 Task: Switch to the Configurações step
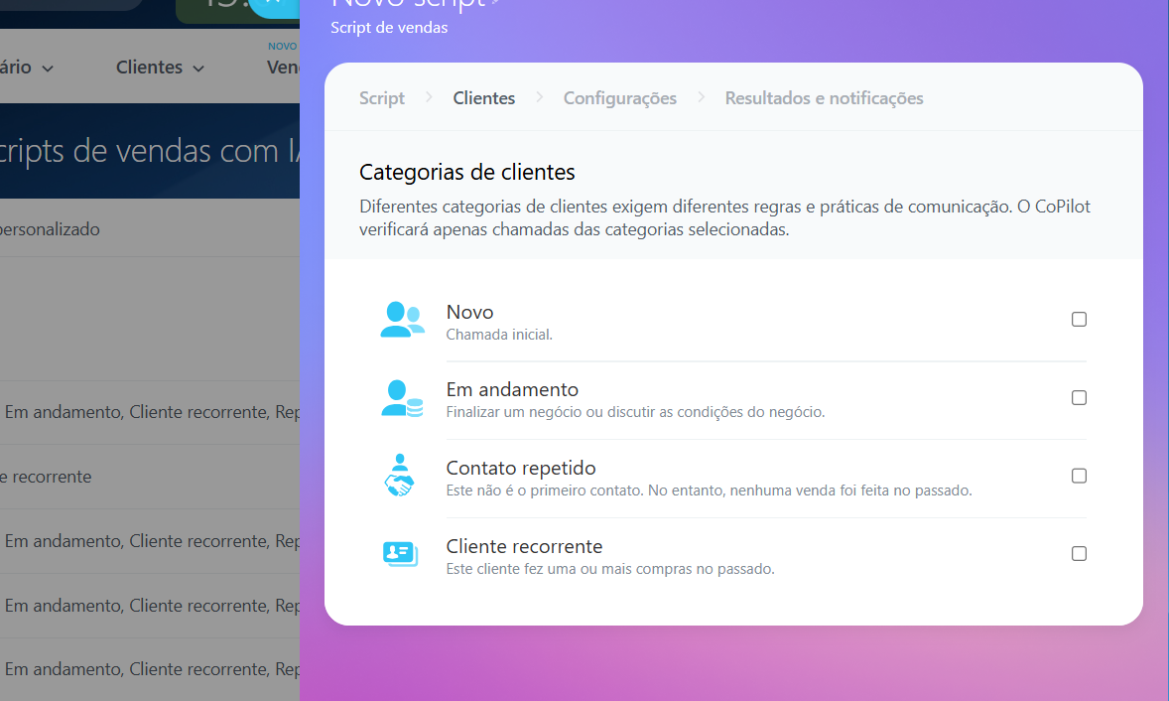(619, 98)
